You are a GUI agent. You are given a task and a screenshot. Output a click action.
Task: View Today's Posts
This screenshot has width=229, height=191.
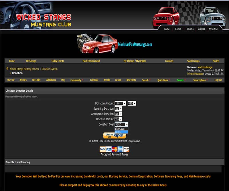coord(58,61)
